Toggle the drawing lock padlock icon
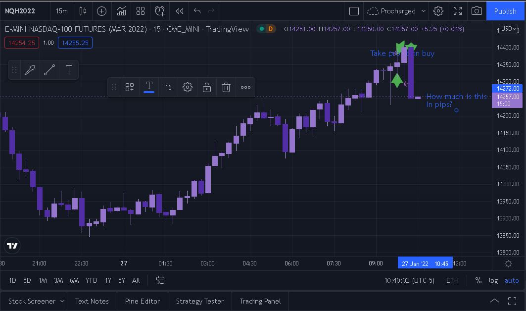The width and height of the screenshot is (526, 311). [207, 87]
